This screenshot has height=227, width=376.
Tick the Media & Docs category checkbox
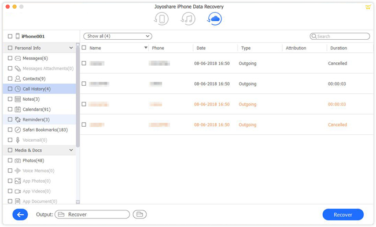(10, 150)
